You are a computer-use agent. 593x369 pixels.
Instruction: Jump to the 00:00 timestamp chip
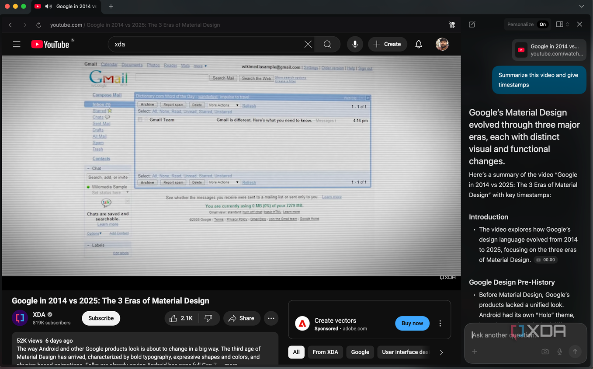(x=546, y=260)
